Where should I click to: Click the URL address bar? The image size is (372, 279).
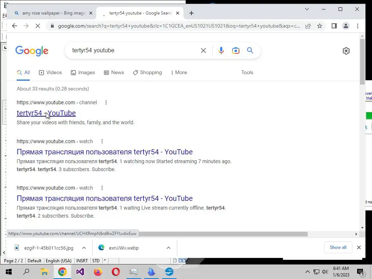[x=179, y=26]
